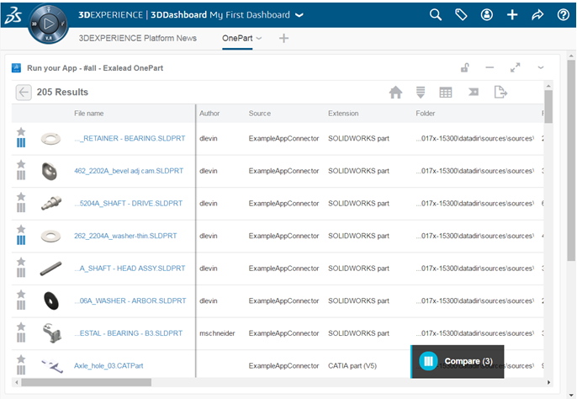Open the 06A_WASHER - ARBOR.SLDPRT link

pos(130,301)
